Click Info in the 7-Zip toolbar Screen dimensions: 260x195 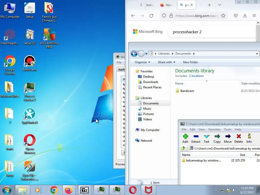click(249, 138)
